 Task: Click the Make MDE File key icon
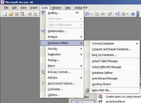click(87, 90)
